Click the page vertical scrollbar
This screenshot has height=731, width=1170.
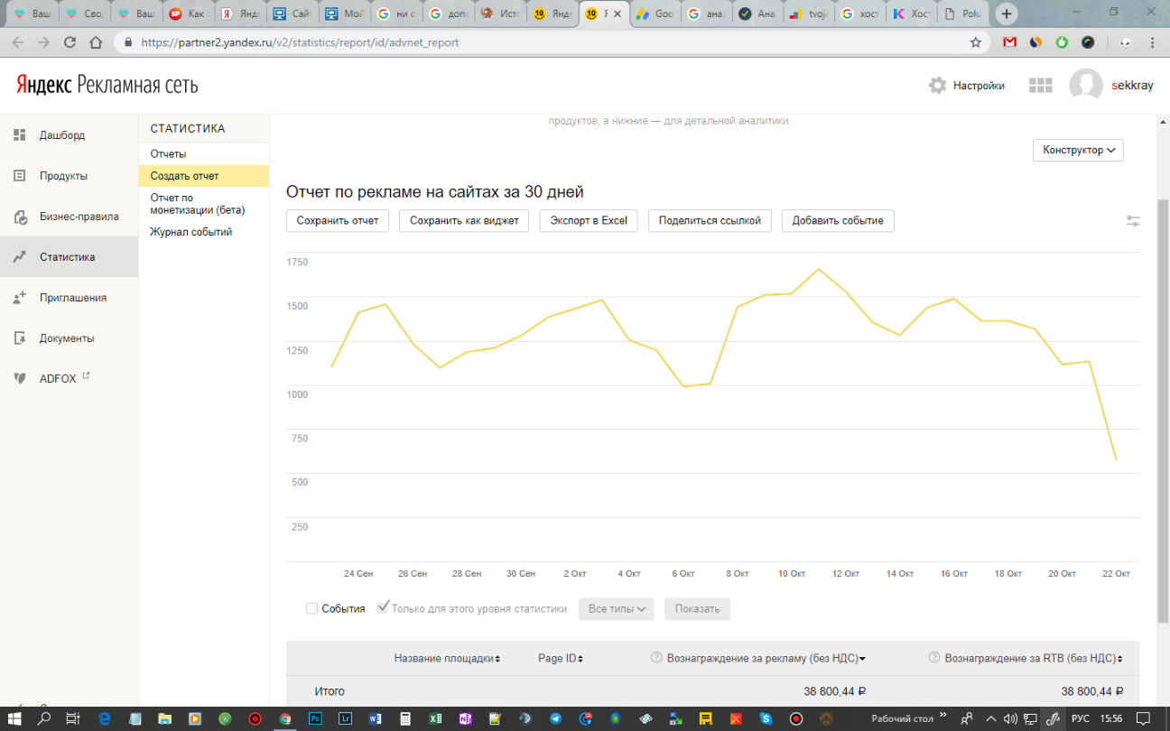tap(1163, 406)
